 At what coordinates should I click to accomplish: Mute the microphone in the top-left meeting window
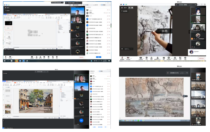point(6,57)
